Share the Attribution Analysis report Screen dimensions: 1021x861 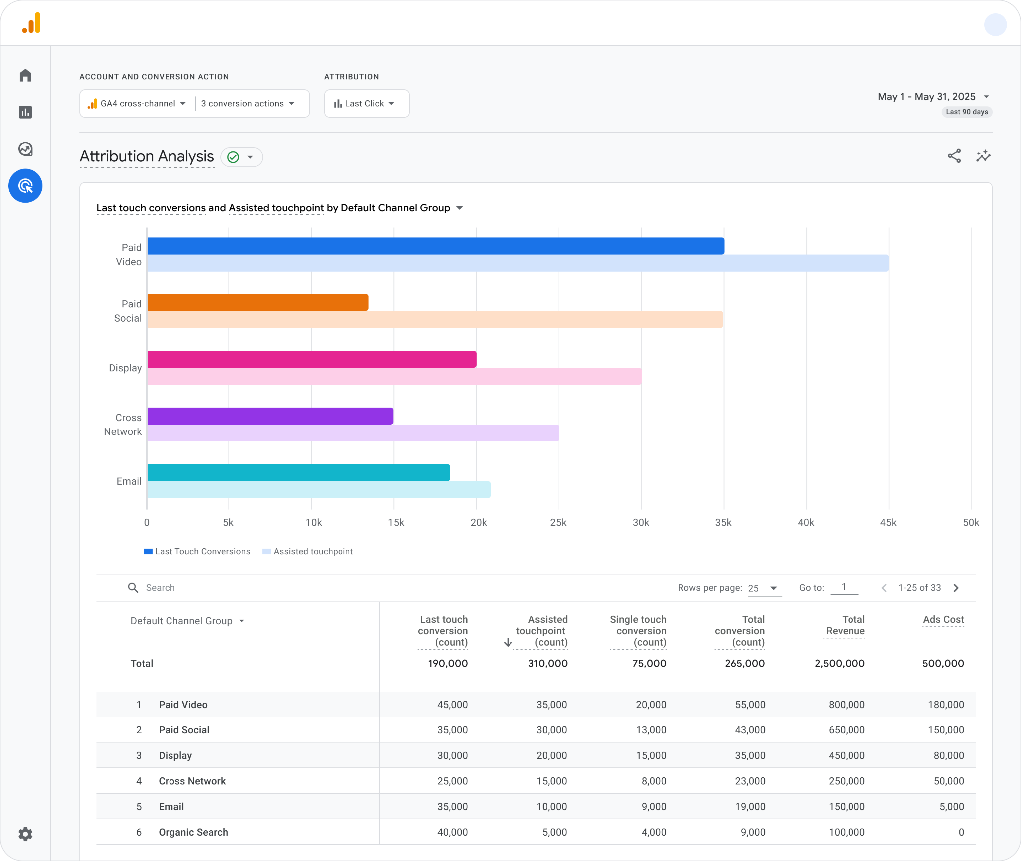pos(954,156)
